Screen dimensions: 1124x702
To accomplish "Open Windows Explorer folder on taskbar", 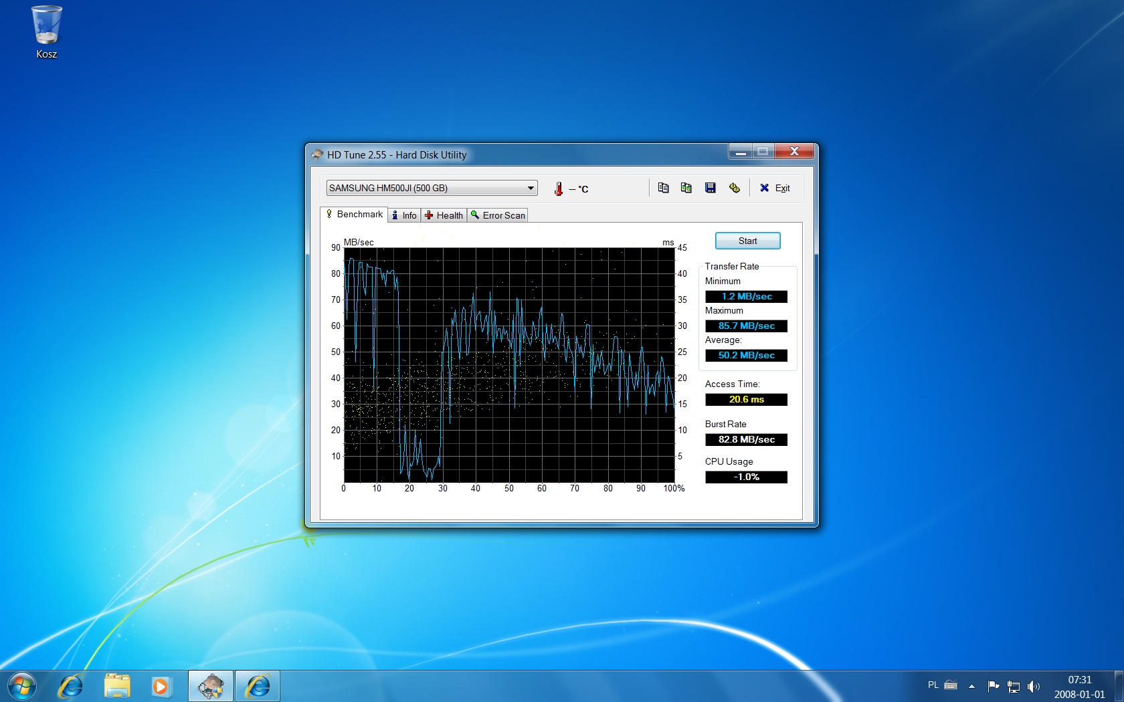I will click(x=117, y=686).
